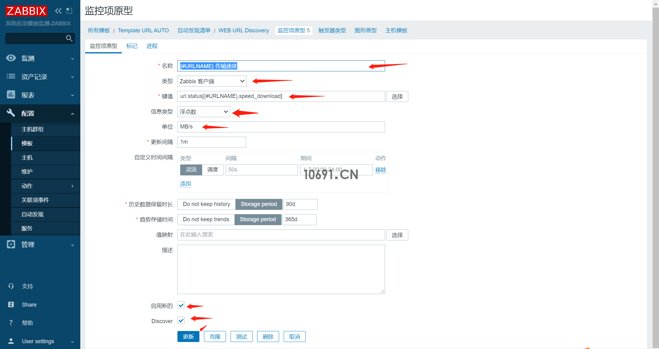Click the 更新 button
The height and width of the screenshot is (349, 659).
(x=188, y=336)
